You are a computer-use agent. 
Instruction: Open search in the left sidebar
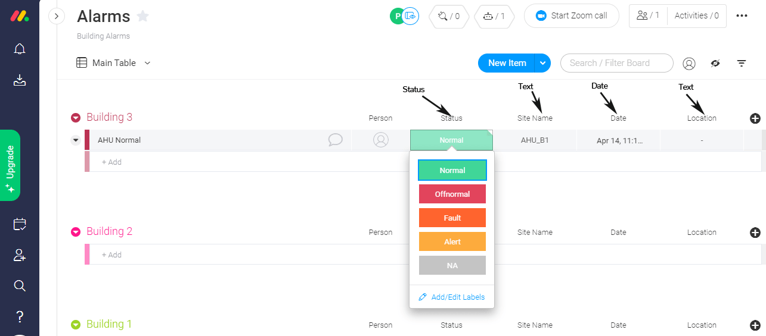(x=20, y=286)
